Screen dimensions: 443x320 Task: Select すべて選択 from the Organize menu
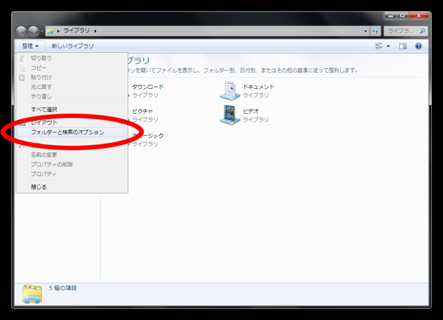[45, 109]
